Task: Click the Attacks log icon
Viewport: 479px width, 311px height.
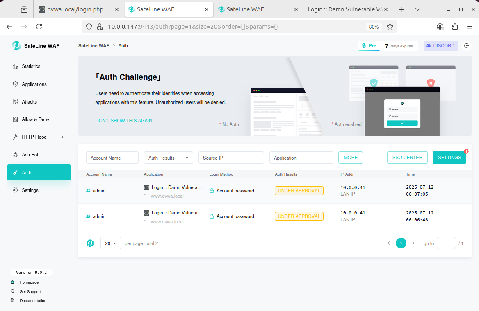Action: (15, 102)
